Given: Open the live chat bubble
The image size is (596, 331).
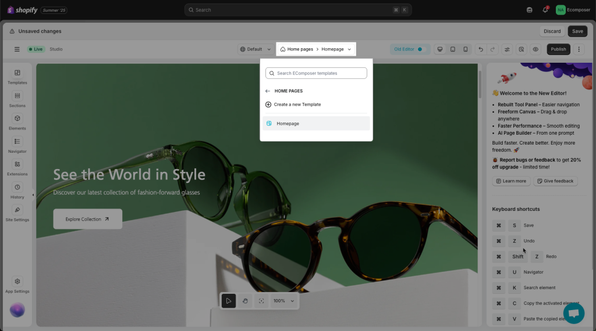Looking at the screenshot, I should coord(573,313).
